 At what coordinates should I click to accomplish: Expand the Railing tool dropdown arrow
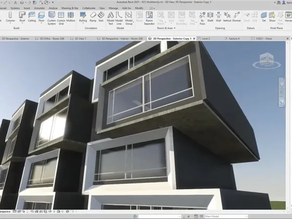(83, 23)
